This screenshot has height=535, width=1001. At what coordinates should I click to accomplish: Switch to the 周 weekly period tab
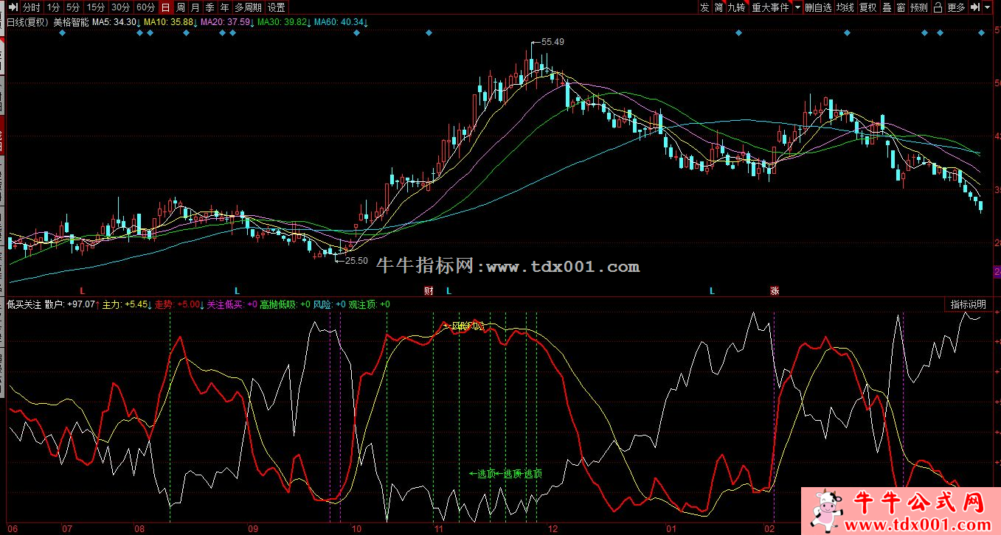point(181,7)
